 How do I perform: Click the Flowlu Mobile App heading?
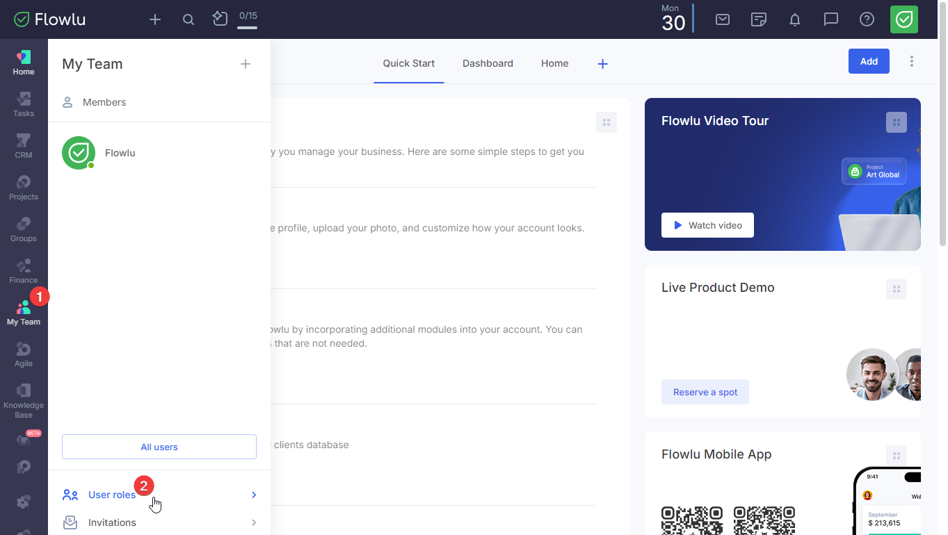tap(716, 454)
